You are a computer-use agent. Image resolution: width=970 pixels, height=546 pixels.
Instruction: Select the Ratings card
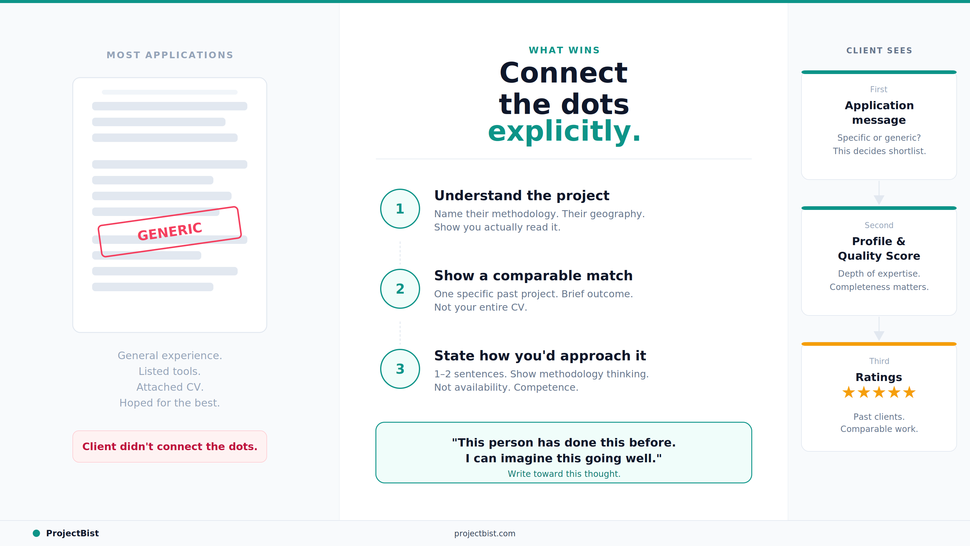(x=879, y=397)
